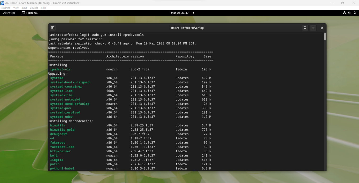Open a new terminal tab with the plus icon

(x=52, y=28)
